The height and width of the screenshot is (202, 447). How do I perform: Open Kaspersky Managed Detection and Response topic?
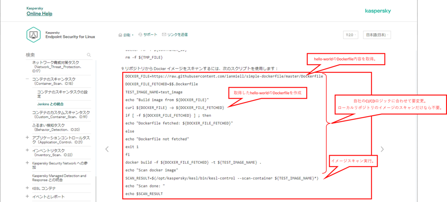tap(59, 177)
